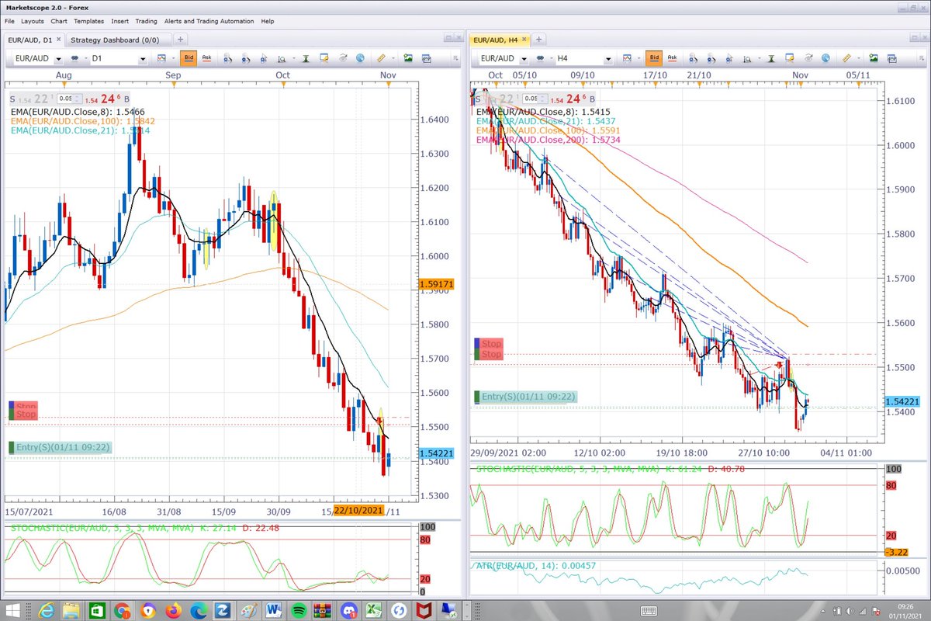The image size is (931, 621).
Task: Click save chart image icon in D1 toolbar
Action: 407,58
